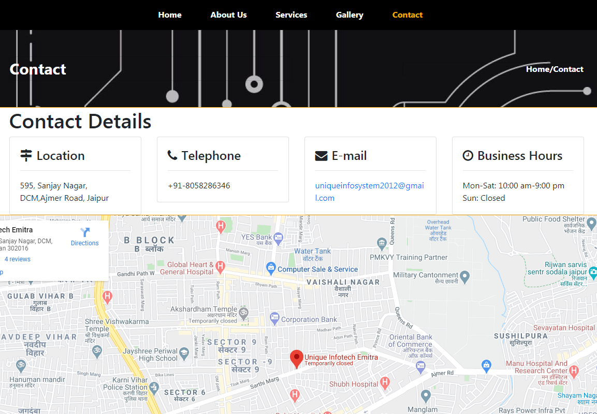Open the 4 reviews link
The width and height of the screenshot is (597, 414).
[18, 259]
